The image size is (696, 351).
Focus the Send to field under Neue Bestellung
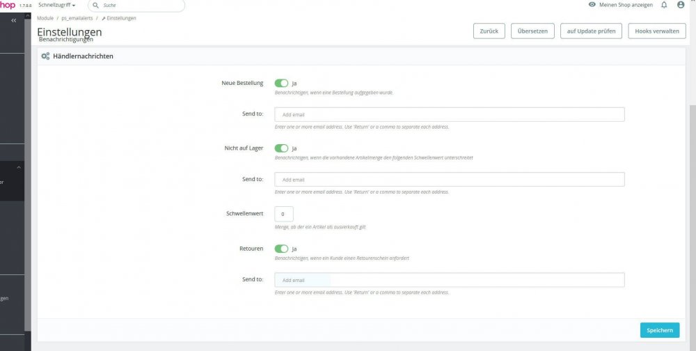(x=450, y=114)
